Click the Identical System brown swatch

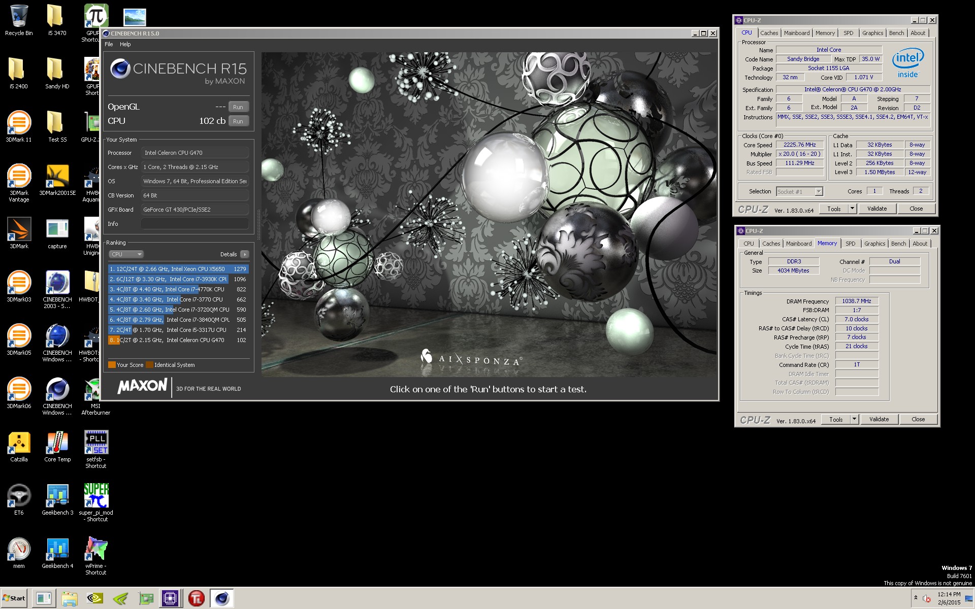click(149, 364)
